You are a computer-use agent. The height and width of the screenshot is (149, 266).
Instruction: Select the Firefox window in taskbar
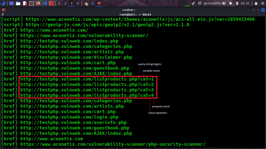(x=85, y=3)
